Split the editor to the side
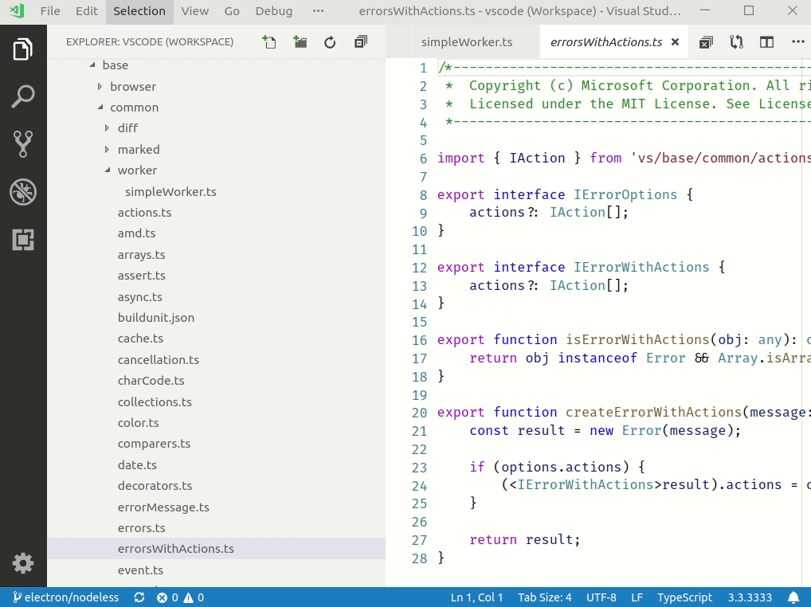 767,42
